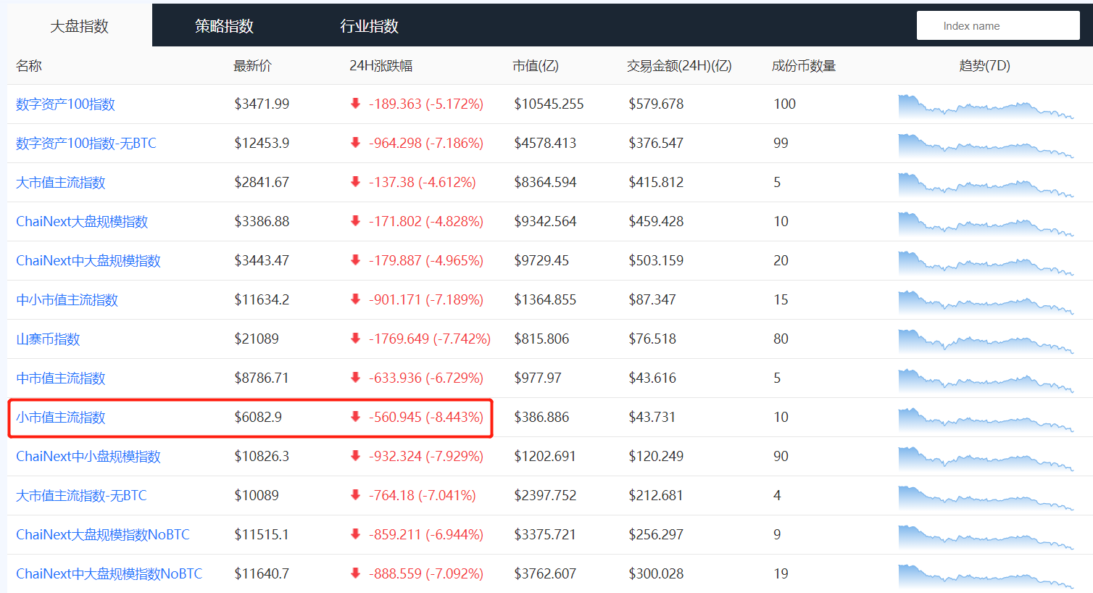Click the 成份币数量 column header
The width and height of the screenshot is (1093, 593).
[804, 66]
